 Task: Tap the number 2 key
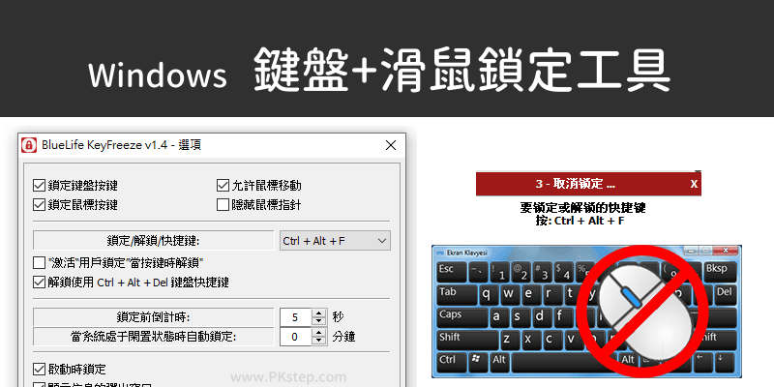coord(521,272)
